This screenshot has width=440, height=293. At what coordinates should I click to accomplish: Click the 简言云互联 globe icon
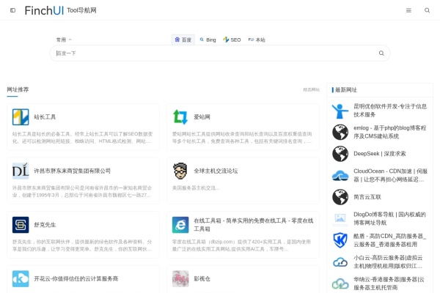click(340, 197)
